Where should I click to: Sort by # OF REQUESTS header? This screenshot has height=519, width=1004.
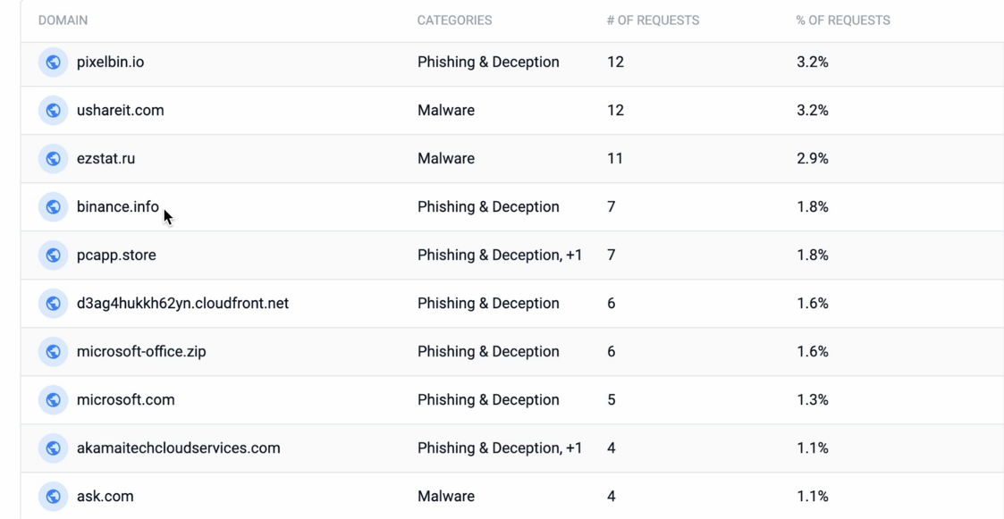pyautogui.click(x=654, y=21)
